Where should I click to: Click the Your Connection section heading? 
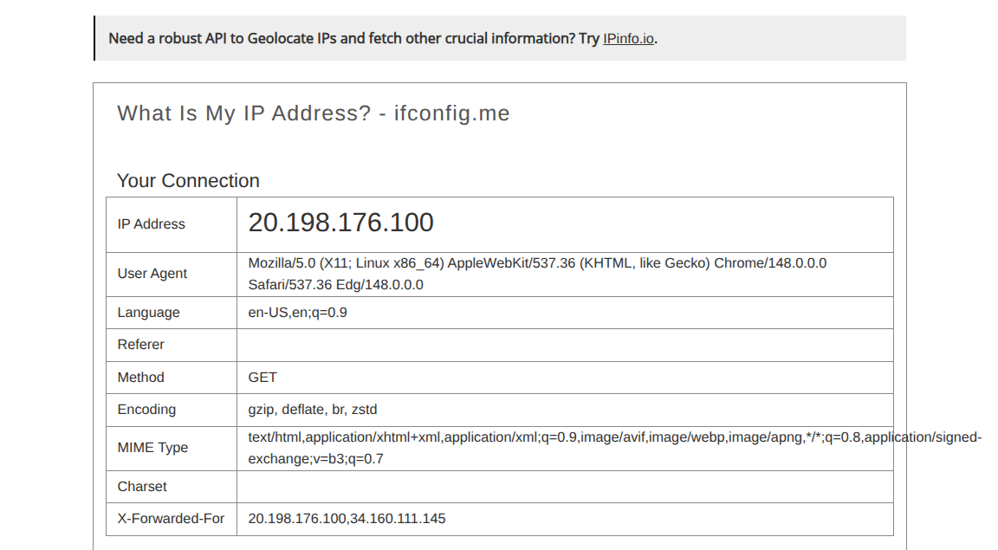pos(188,181)
